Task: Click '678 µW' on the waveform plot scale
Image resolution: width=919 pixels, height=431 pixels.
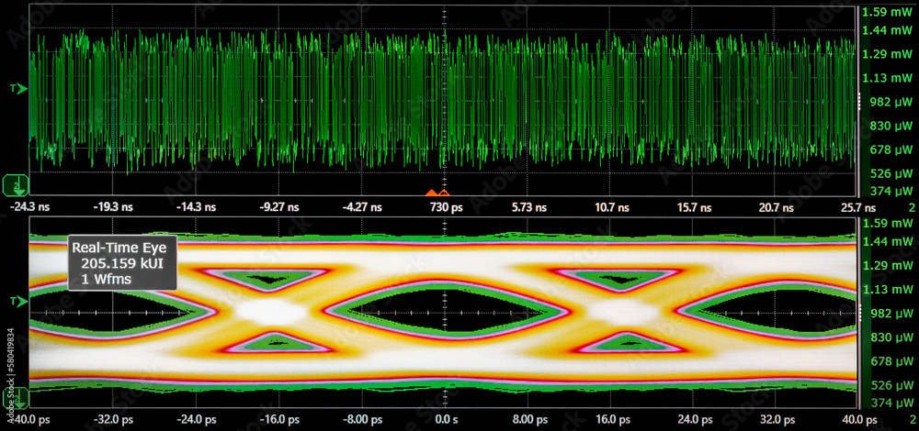Action: pyautogui.click(x=892, y=149)
